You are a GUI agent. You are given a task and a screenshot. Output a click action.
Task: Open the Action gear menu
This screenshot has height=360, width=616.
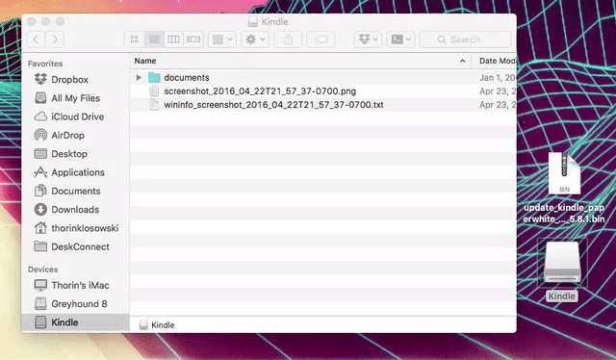tap(255, 39)
